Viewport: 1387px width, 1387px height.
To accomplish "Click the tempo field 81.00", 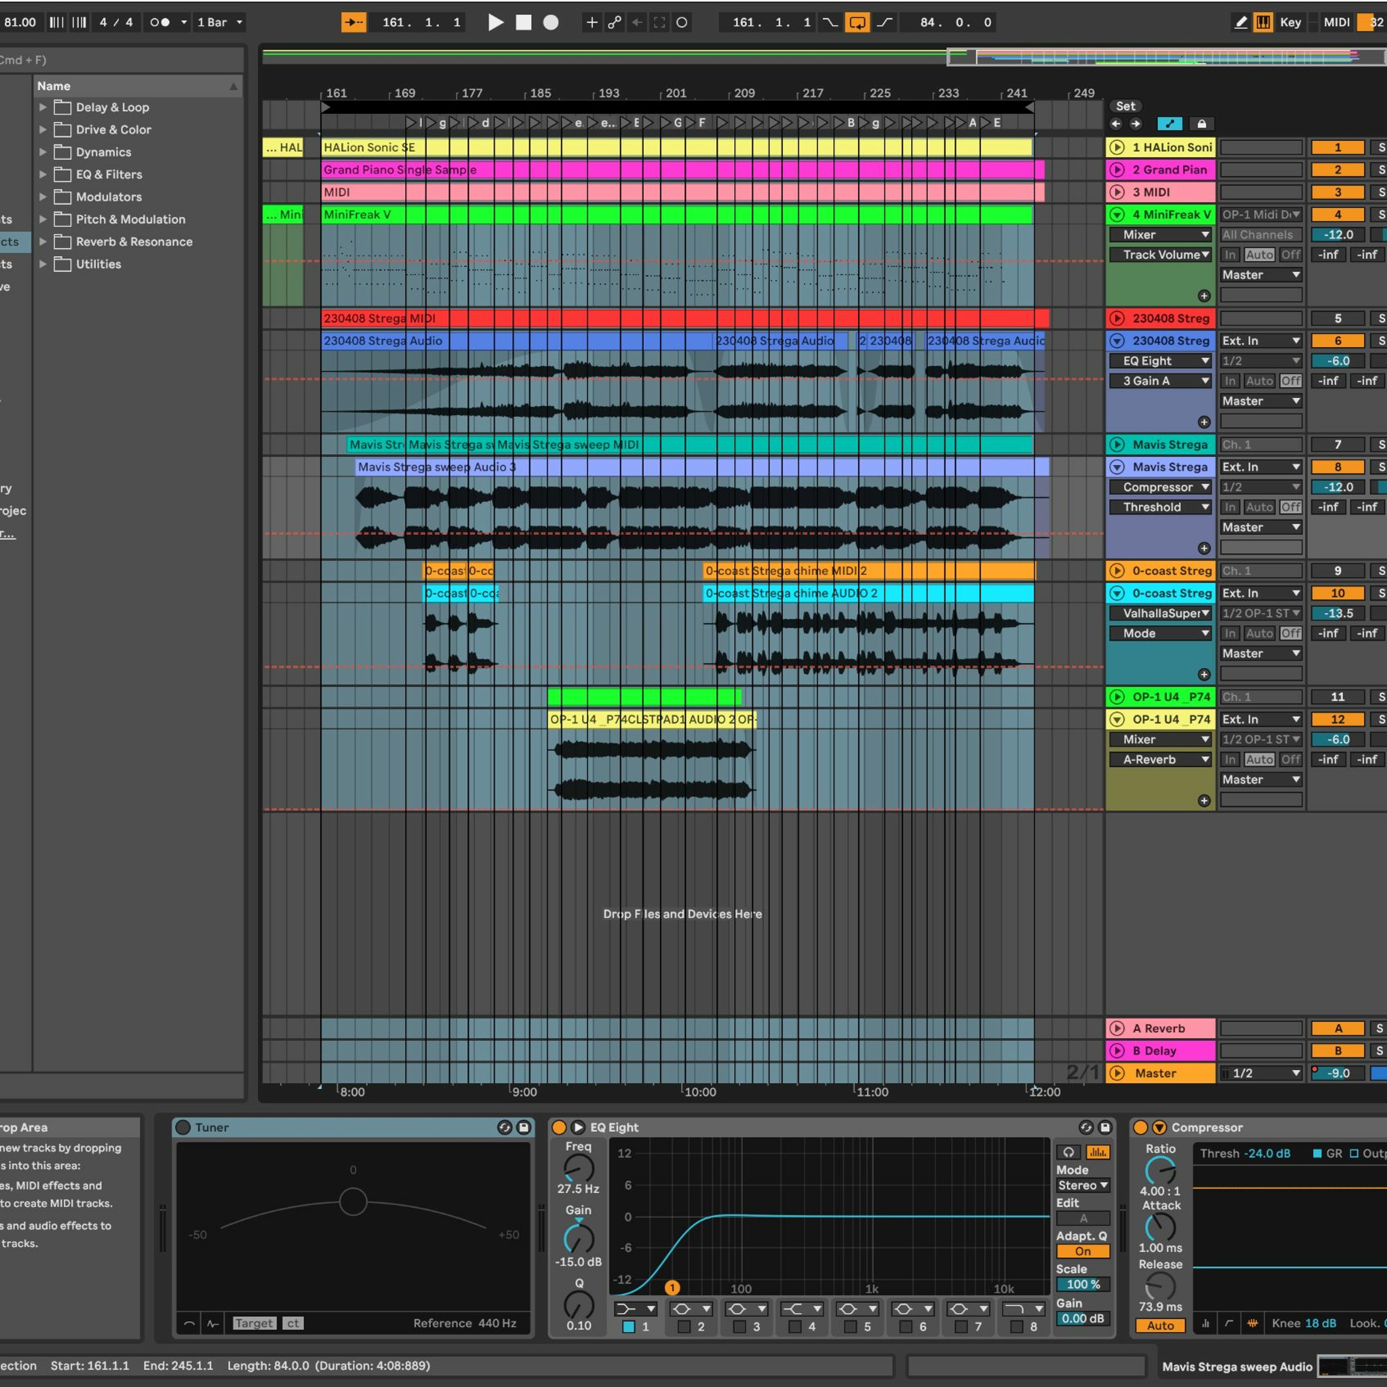I will click(19, 22).
